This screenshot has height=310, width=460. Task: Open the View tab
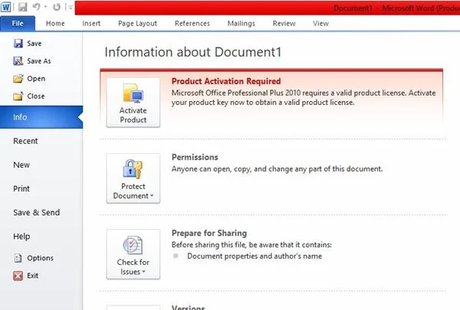click(320, 24)
